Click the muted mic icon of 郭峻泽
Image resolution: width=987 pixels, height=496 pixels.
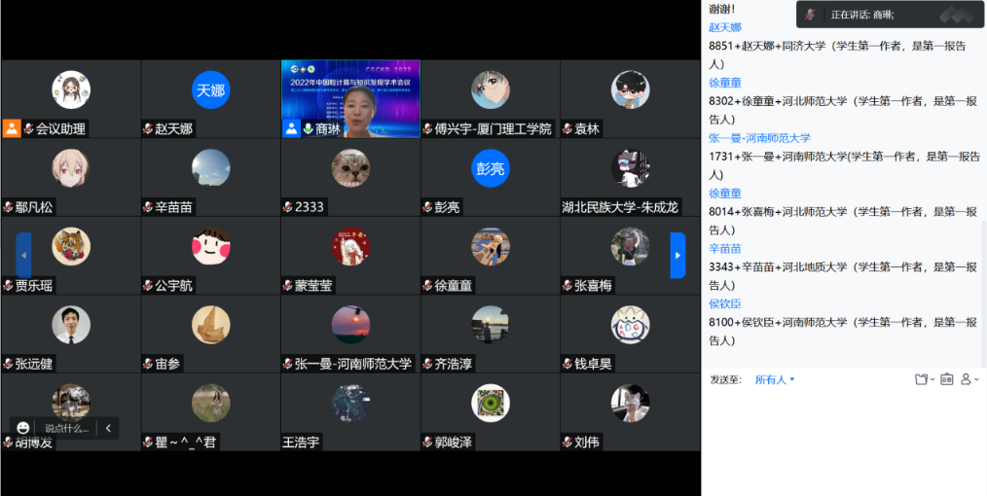[x=427, y=442]
